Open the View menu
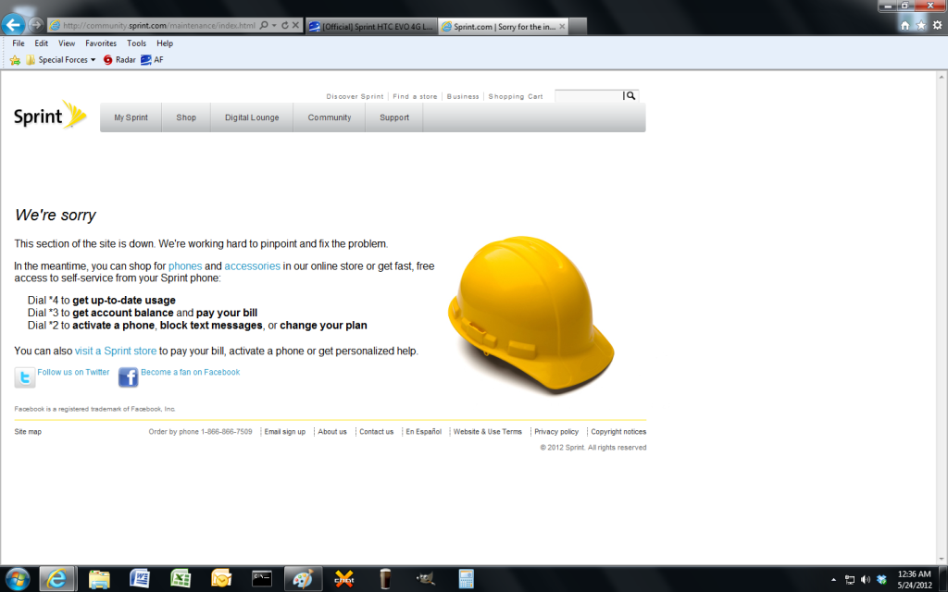The image size is (948, 592). 67,43
